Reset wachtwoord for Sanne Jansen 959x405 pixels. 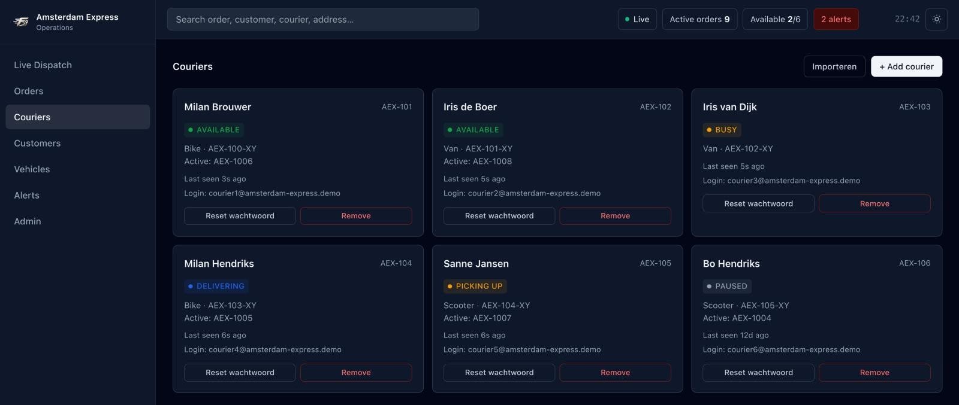pos(499,373)
